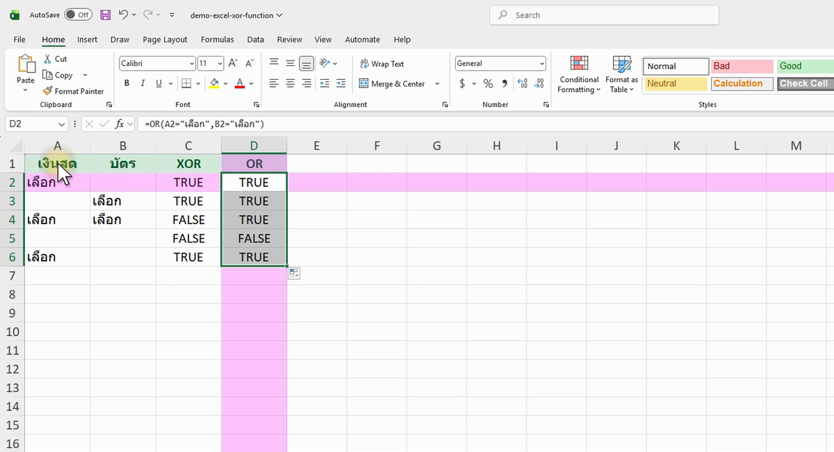This screenshot has width=834, height=452.
Task: Switch to the Page Layout tab
Action: tap(165, 40)
